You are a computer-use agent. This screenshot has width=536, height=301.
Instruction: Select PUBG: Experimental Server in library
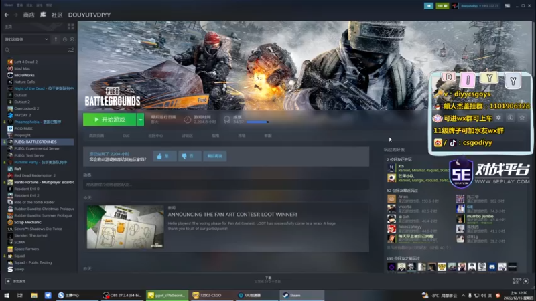pos(37,148)
